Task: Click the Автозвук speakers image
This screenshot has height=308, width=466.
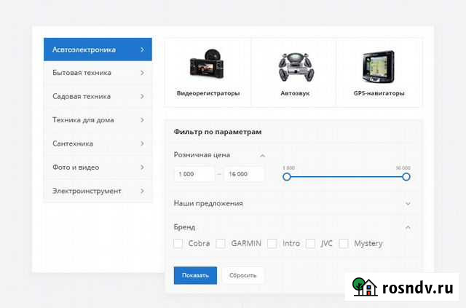Action: (x=294, y=68)
